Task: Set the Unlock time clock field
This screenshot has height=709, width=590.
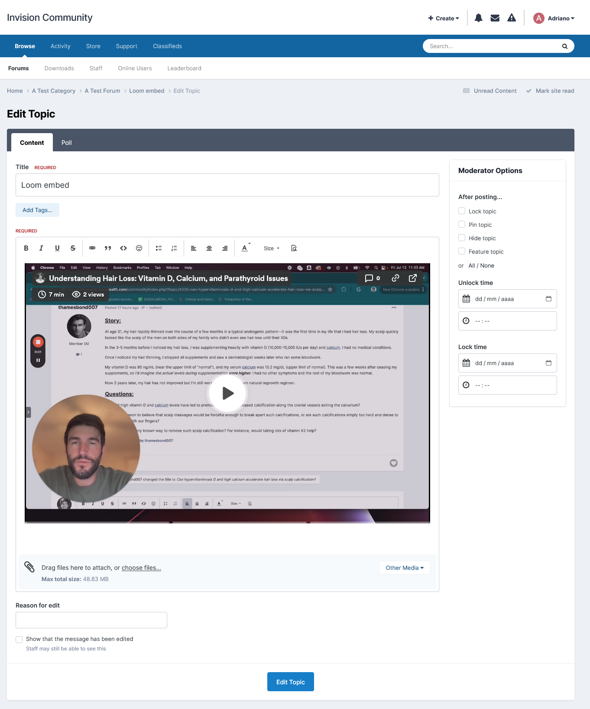Action: click(x=508, y=321)
